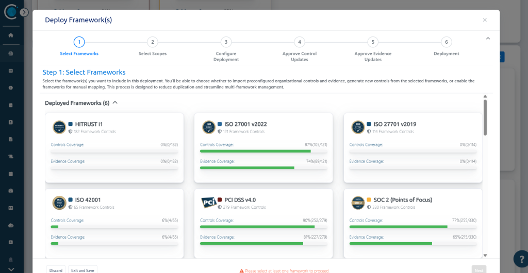Open the help question mark button
The height and width of the screenshot is (273, 528).
click(521, 259)
